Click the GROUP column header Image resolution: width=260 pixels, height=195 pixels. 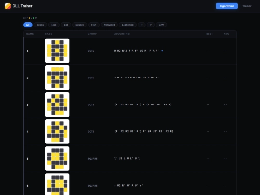pos(92,34)
